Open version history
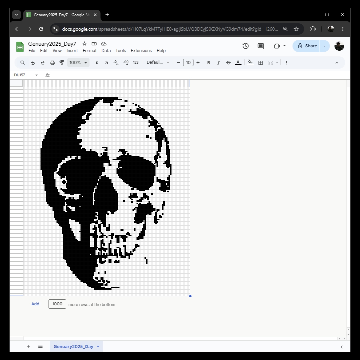Image resolution: width=360 pixels, height=360 pixels. tap(246, 46)
